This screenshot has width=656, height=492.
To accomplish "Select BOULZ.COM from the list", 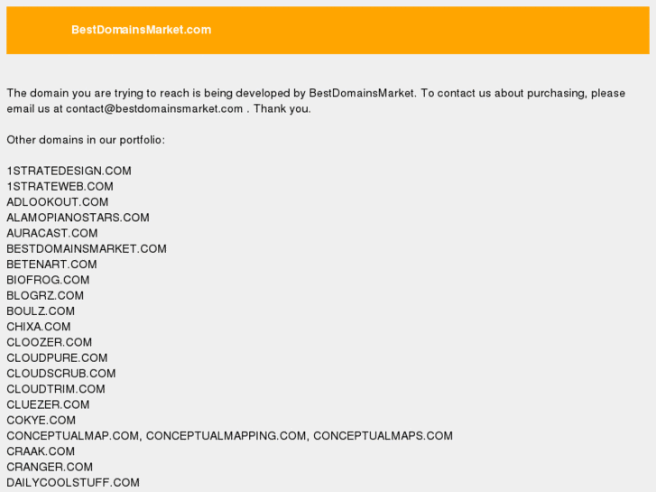I will point(41,311).
